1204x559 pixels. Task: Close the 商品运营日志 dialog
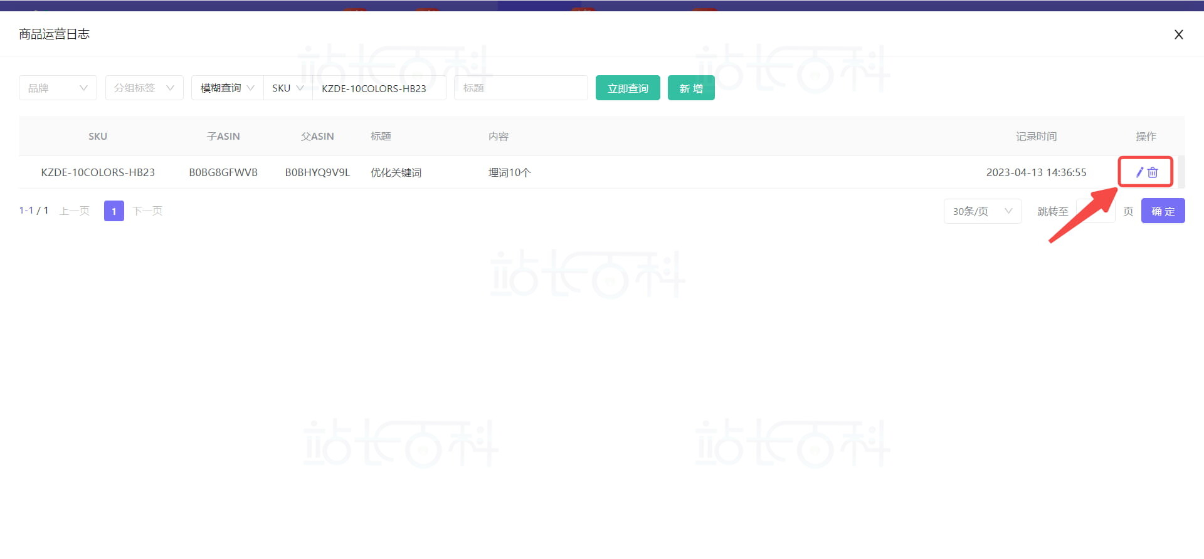(1179, 34)
